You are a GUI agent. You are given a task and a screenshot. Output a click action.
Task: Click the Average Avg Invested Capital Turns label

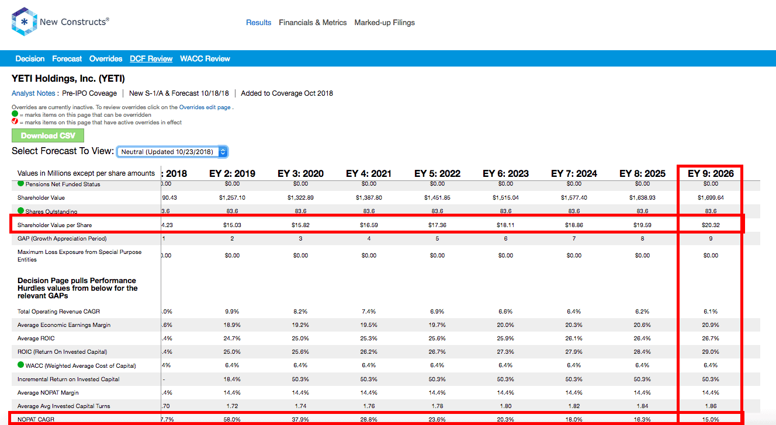(x=64, y=406)
